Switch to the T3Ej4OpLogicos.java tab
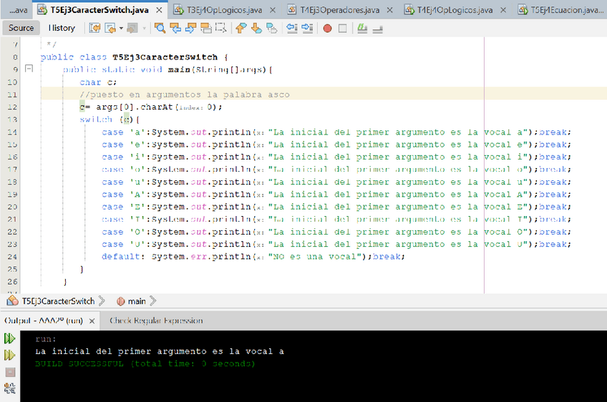Viewport: 607px width, 402px height. point(215,9)
